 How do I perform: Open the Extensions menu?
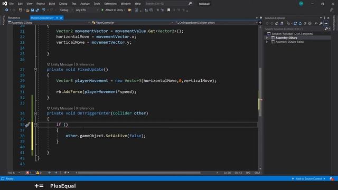click(110, 4)
